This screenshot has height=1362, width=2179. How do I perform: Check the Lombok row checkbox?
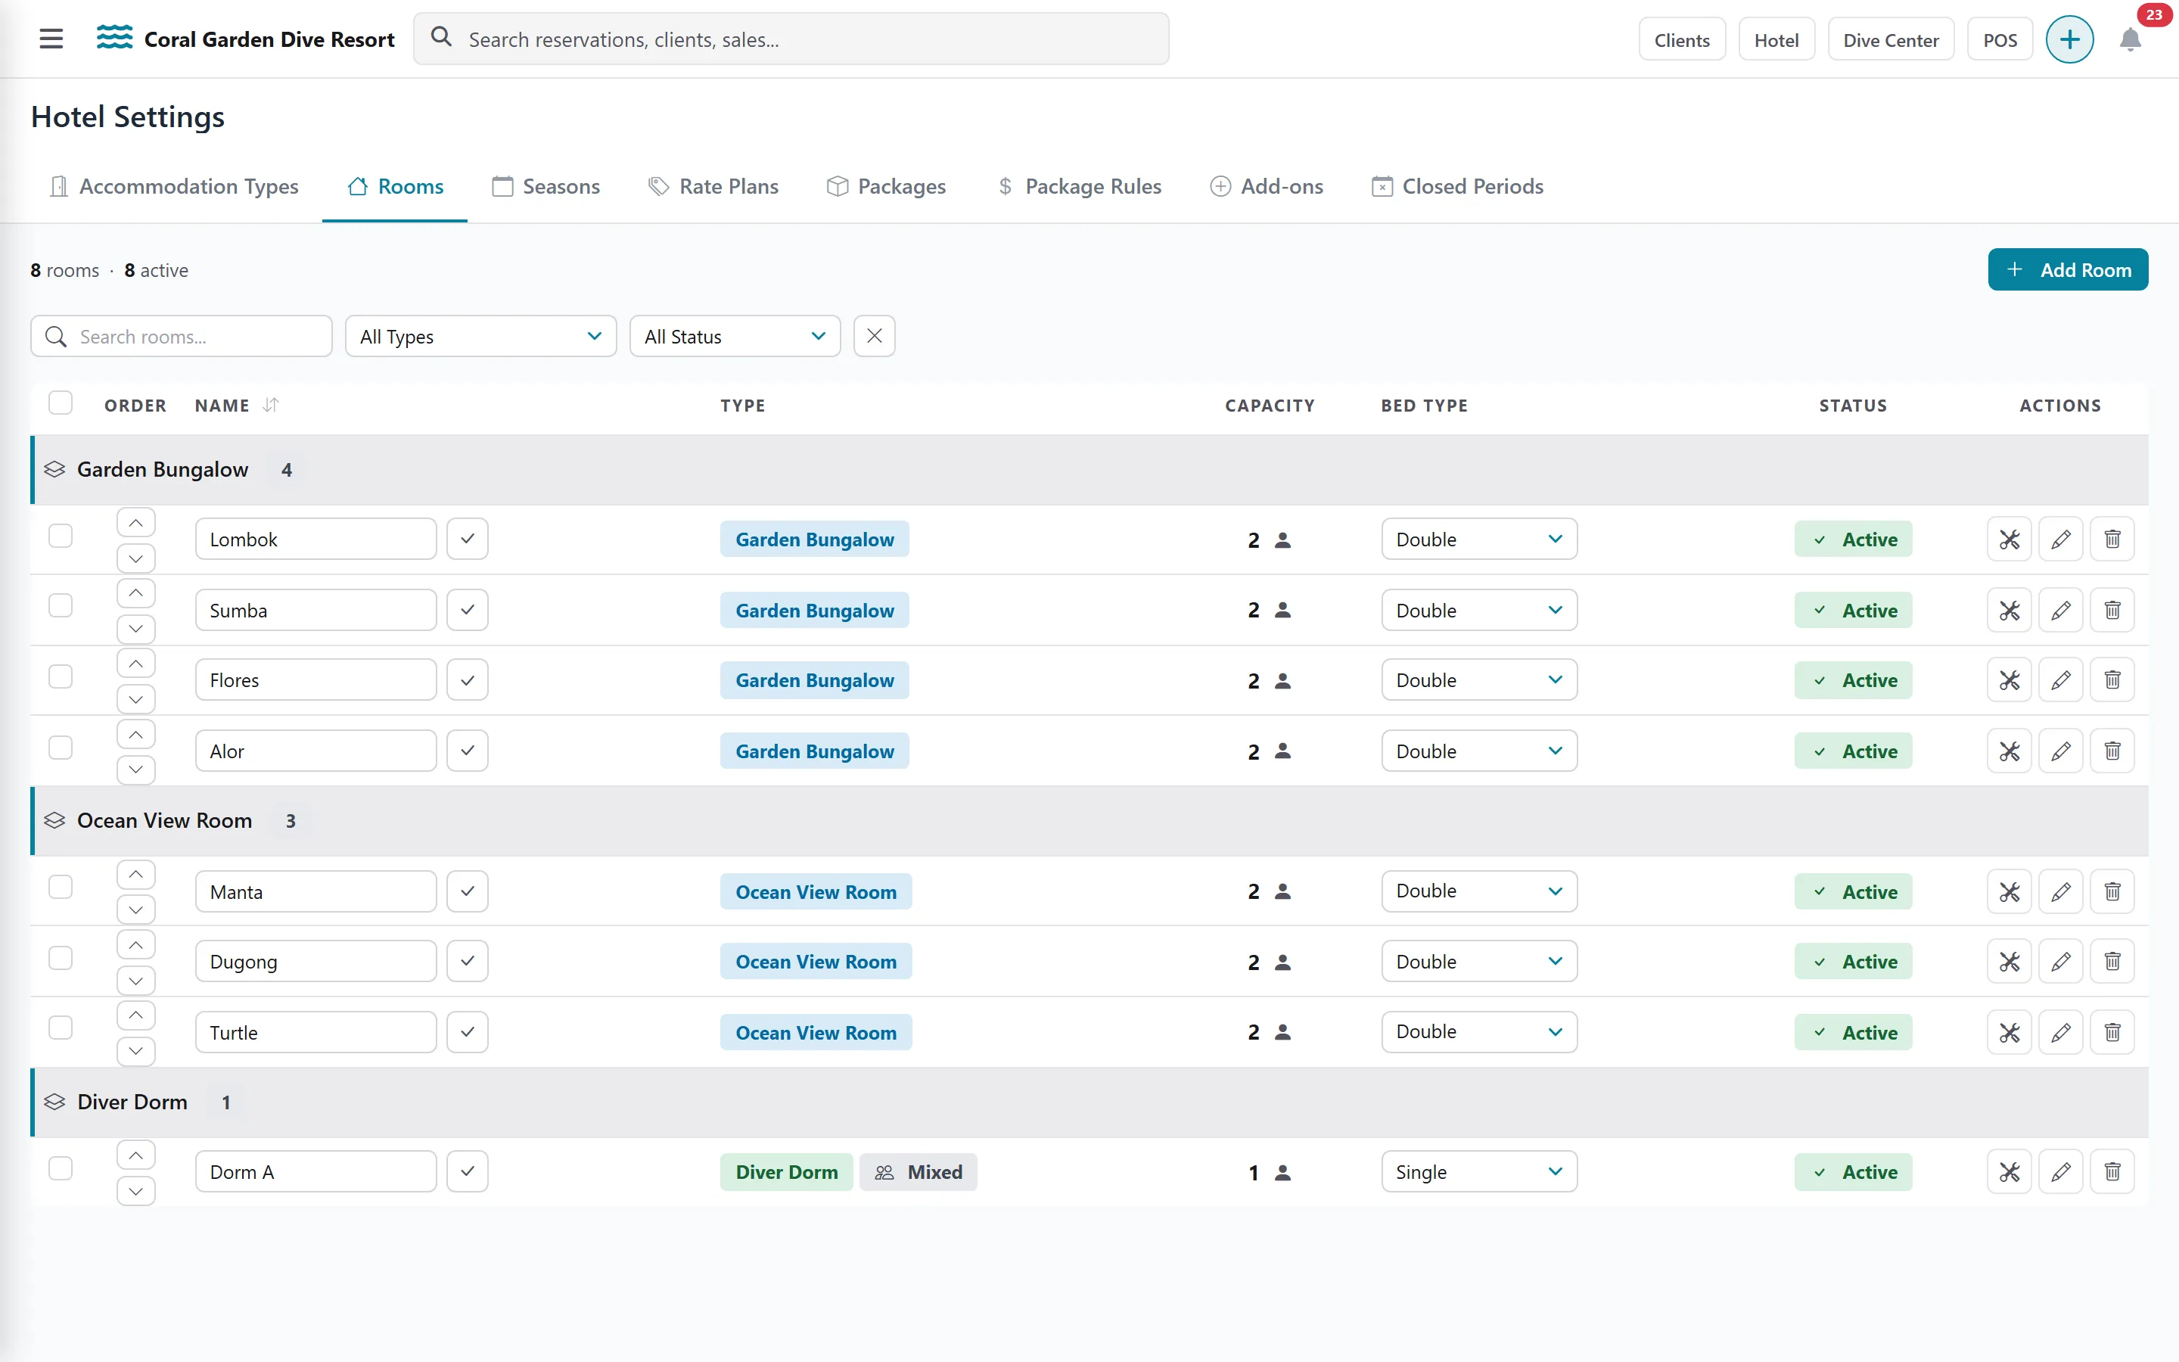click(x=61, y=536)
